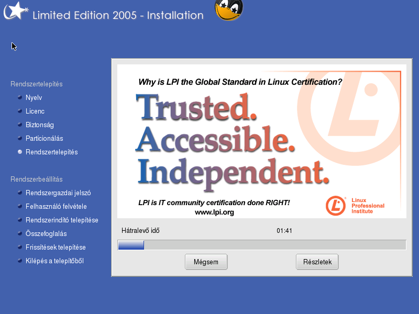Select the Biztonság step
Screen dimensions: 419x314
tap(40, 125)
